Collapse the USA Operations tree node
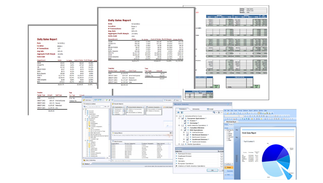The width and height of the screenshot is (323, 183). [x=182, y=130]
